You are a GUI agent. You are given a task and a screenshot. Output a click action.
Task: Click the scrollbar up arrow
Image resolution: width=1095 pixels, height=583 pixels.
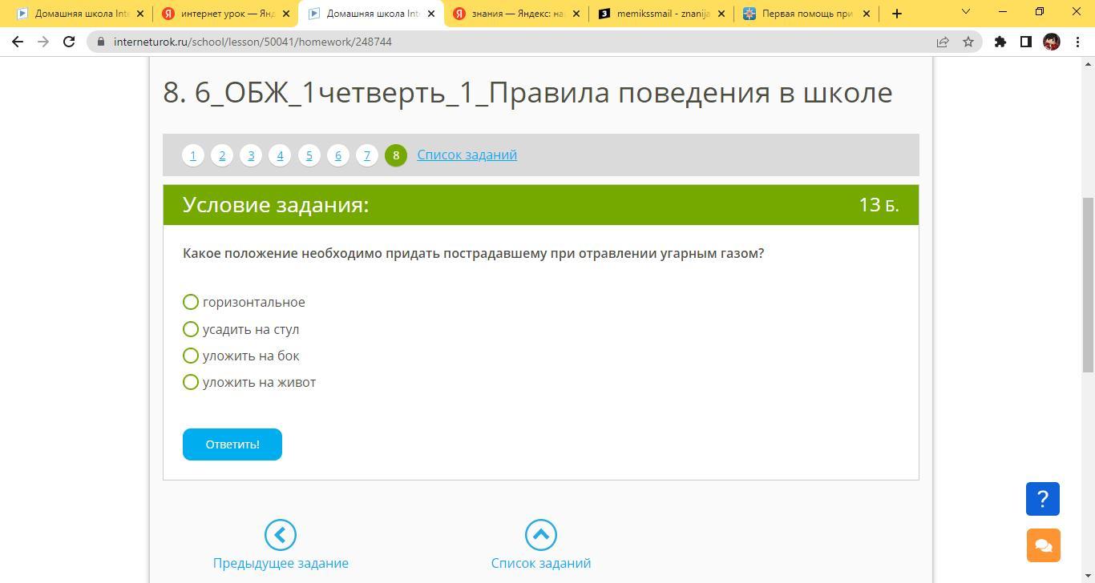click(1088, 64)
